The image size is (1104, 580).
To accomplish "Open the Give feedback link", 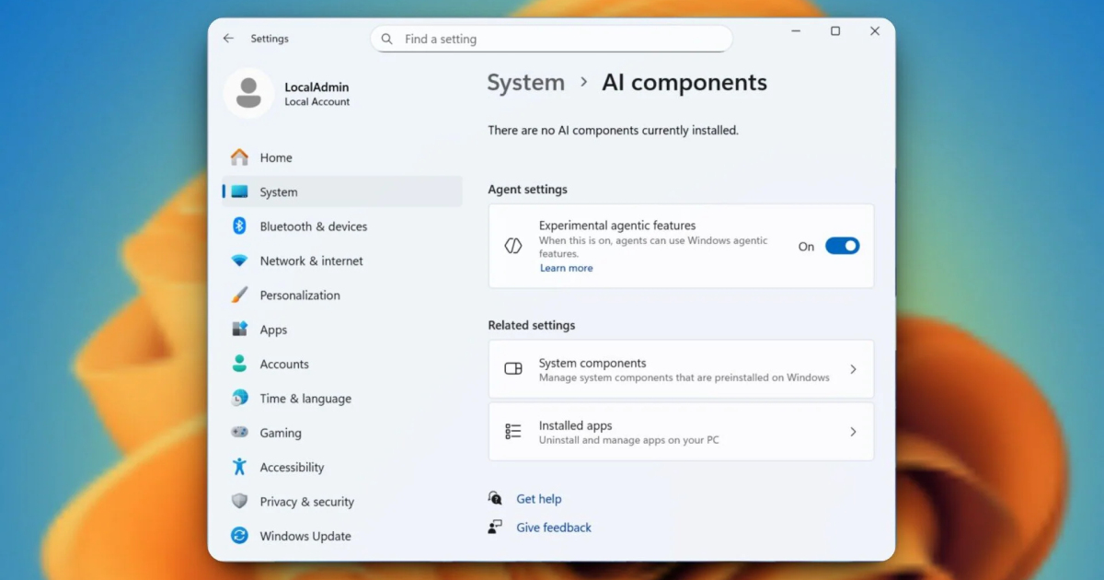I will click(x=553, y=528).
